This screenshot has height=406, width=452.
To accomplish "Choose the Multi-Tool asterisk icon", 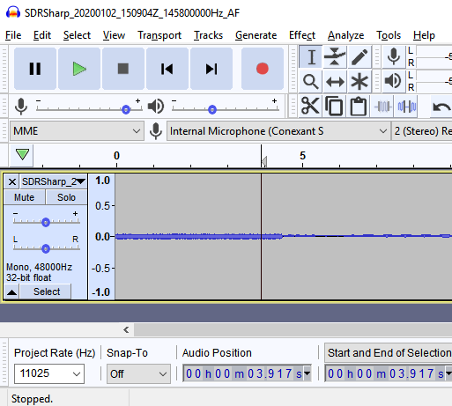I will pos(359,81).
